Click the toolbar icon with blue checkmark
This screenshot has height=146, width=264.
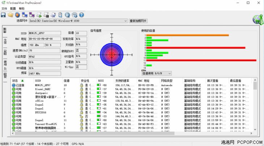click(x=54, y=15)
